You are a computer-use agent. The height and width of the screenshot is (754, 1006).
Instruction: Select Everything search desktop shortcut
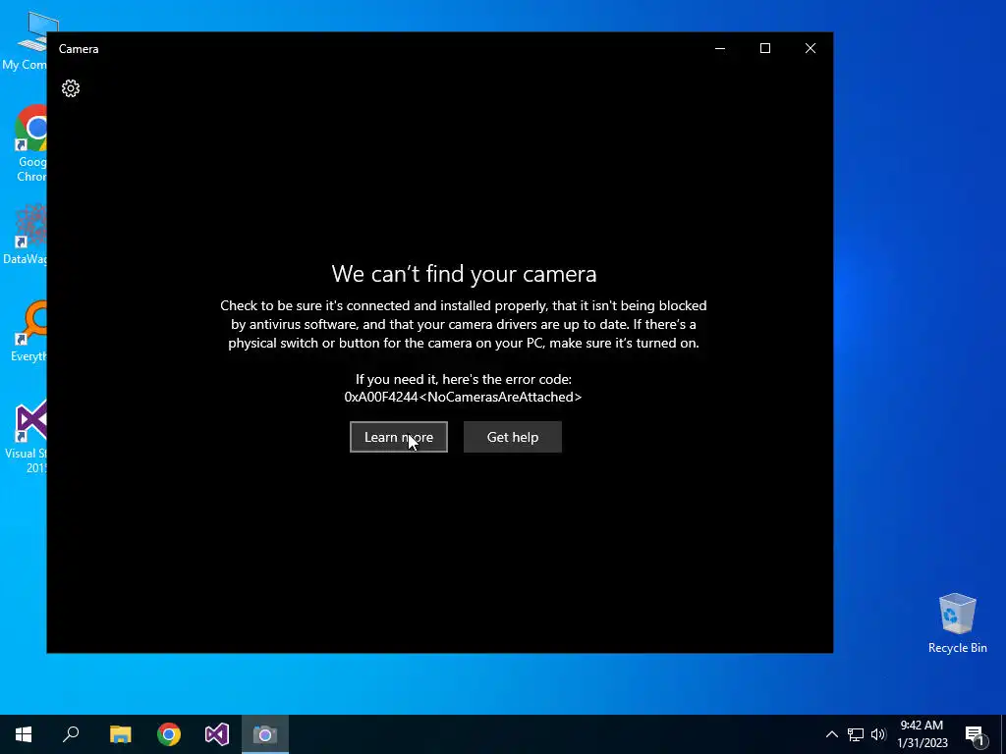point(28,331)
